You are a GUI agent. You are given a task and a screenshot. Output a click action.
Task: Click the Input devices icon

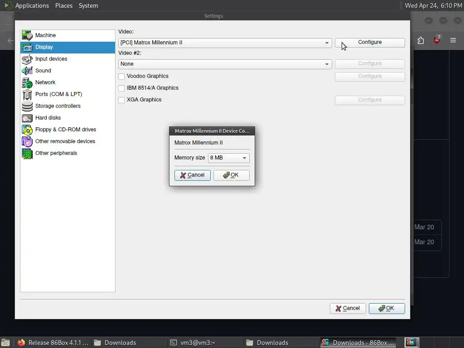click(27, 59)
